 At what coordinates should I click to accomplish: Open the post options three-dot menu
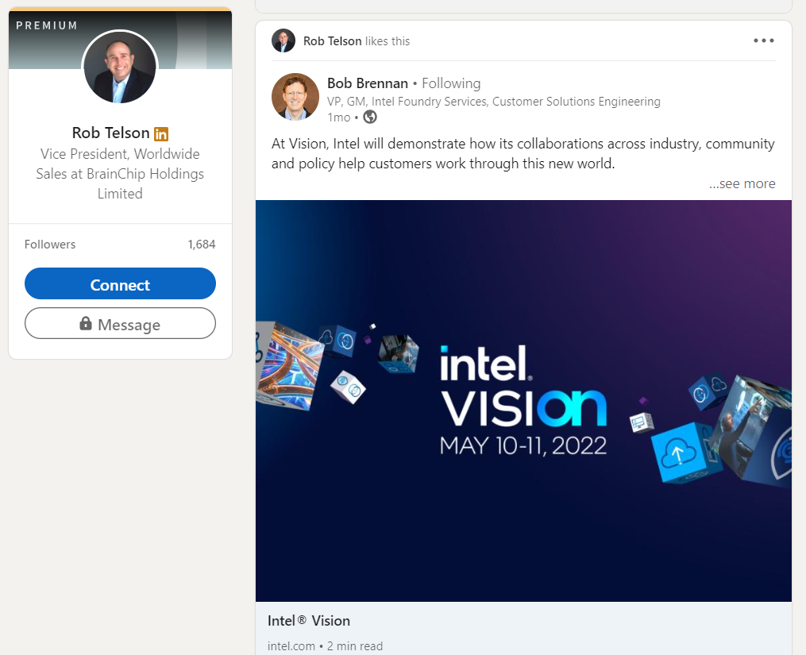[x=763, y=40]
